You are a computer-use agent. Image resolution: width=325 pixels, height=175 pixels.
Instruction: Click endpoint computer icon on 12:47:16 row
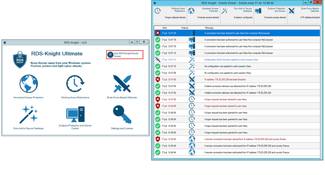coord(192,46)
